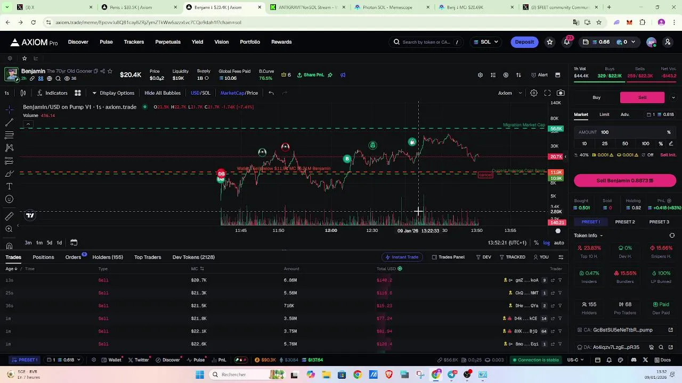This screenshot has width=682, height=383.
Task: Select the crosshair cursor tool
Action: pyautogui.click(x=9, y=110)
